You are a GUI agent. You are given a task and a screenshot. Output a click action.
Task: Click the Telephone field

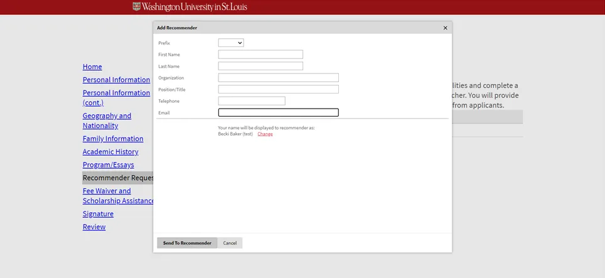(252, 101)
